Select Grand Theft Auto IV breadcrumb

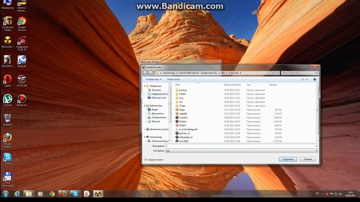pyautogui.click(x=198, y=73)
